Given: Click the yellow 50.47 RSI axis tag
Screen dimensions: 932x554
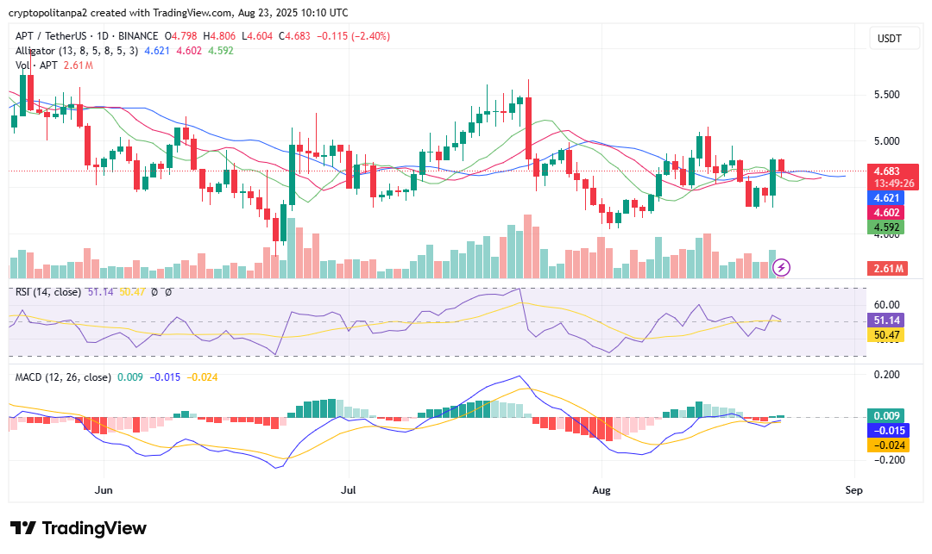Looking at the screenshot, I should coord(885,335).
